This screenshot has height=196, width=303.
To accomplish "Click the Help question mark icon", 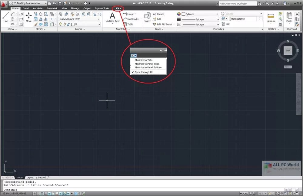I will click(x=285, y=3).
